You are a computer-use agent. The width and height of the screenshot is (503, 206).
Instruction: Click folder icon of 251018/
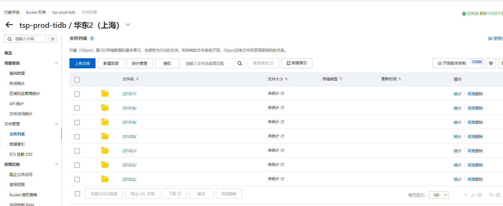pyautogui.click(x=105, y=108)
